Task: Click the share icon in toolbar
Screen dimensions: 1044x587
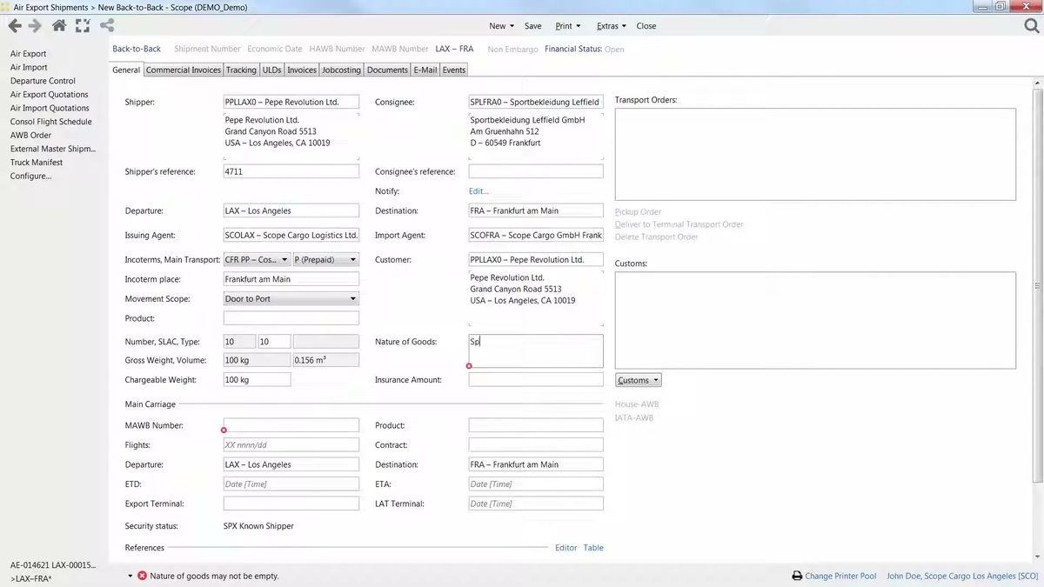Action: coord(106,26)
